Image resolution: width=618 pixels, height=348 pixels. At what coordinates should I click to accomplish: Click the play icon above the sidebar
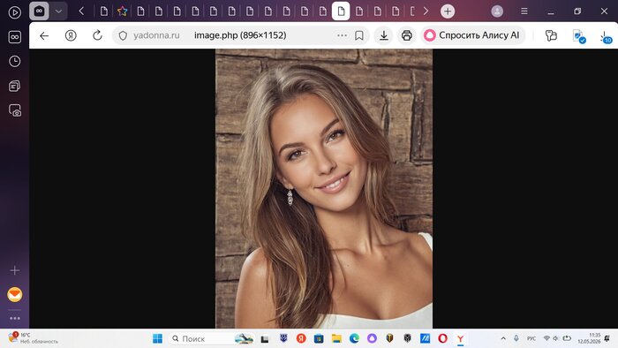click(15, 12)
